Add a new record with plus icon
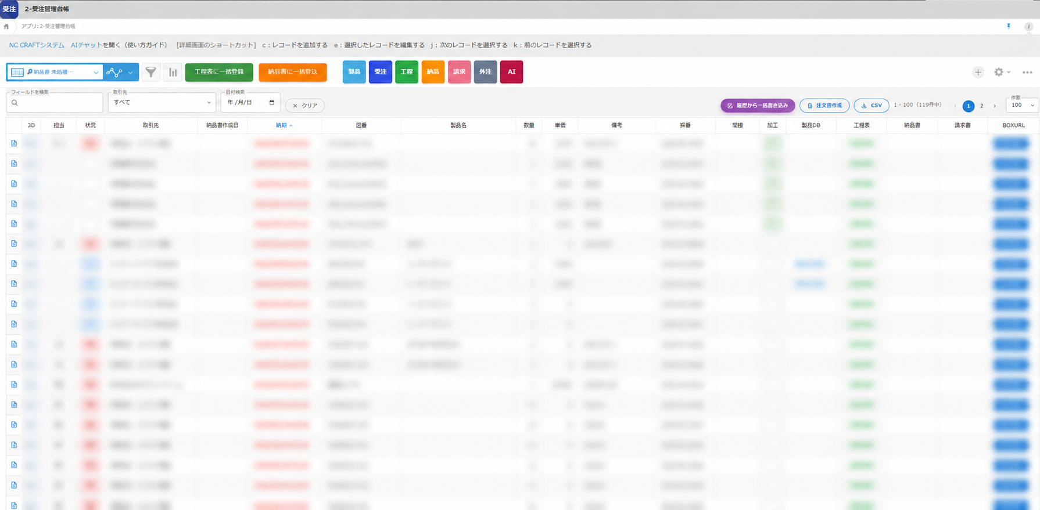The height and width of the screenshot is (510, 1040). pyautogui.click(x=978, y=72)
